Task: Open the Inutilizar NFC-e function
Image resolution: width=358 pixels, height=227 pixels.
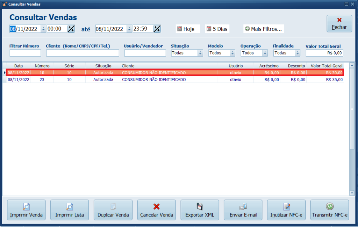Action: coord(286,210)
